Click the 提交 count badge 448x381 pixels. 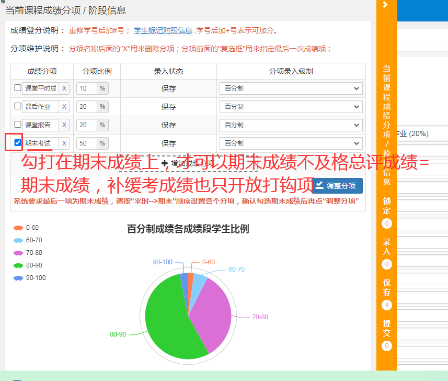tap(387, 346)
